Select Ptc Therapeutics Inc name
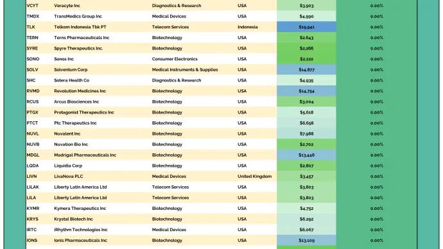Viewport: 443px width, 249px height. 75,123
